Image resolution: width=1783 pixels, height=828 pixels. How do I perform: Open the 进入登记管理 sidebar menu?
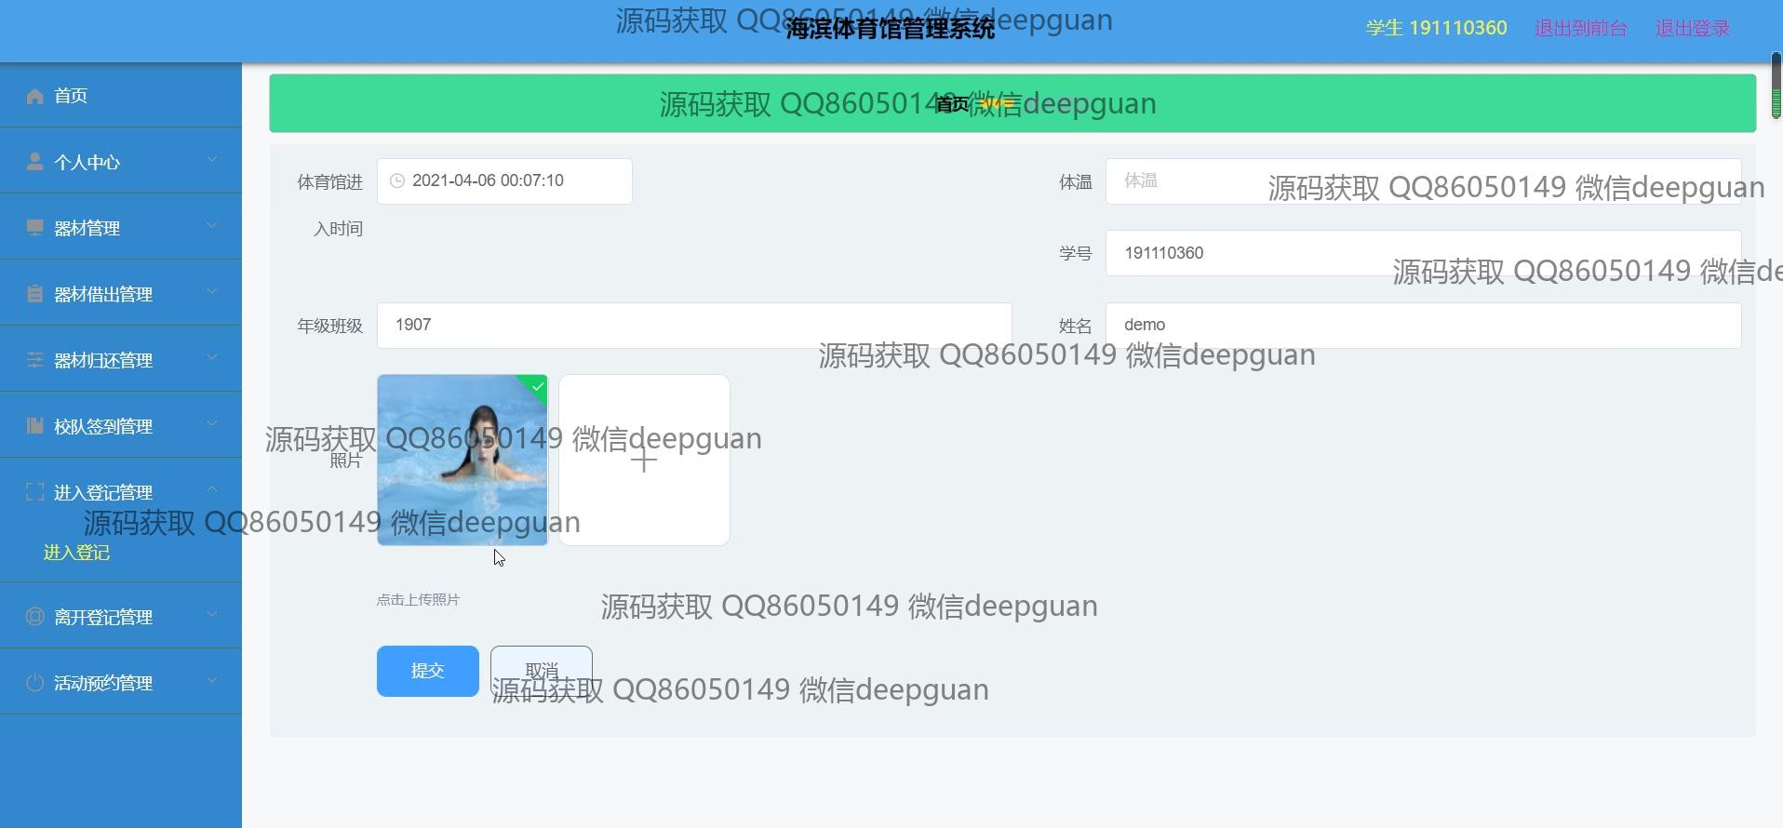click(121, 492)
